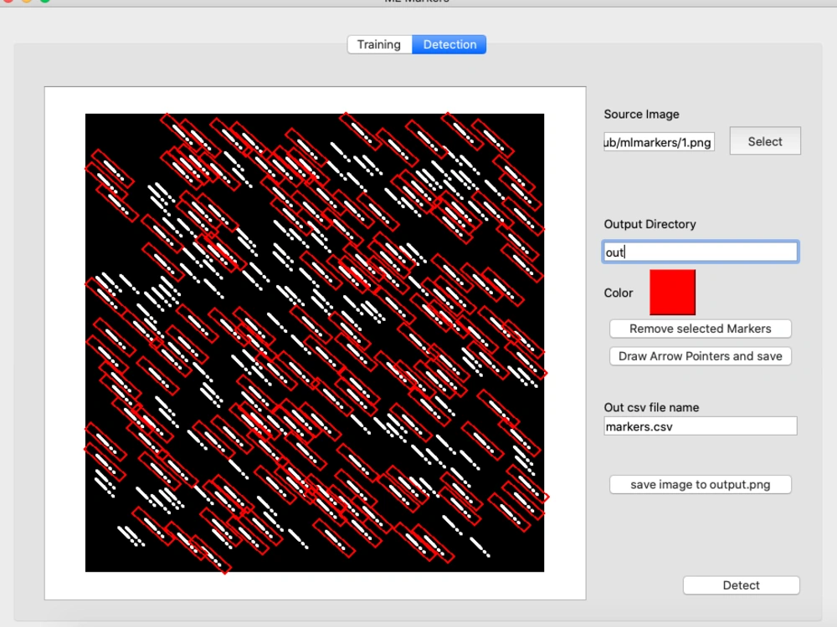Viewport: 837px width, 627px height.
Task: Click save image to output.png
Action: (700, 484)
